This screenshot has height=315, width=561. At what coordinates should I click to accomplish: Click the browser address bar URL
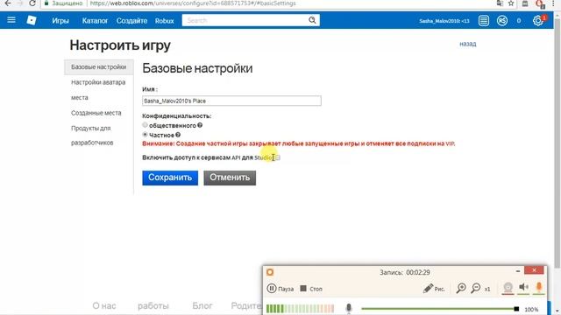193,3
